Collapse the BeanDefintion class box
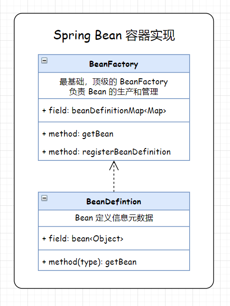Image resolution: width=230 pixels, height=306 pixels. point(44,198)
